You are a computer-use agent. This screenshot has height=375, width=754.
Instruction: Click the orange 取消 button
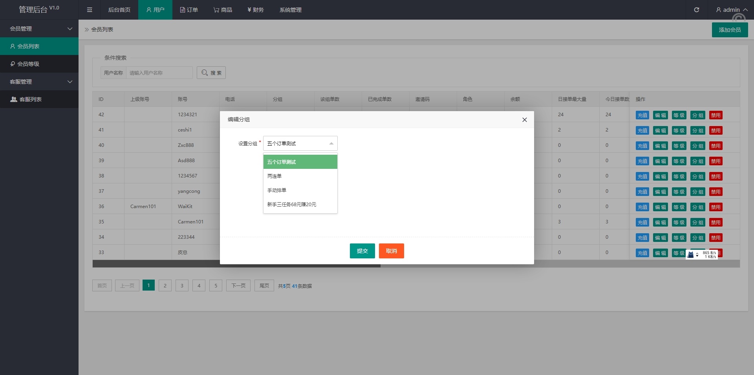[x=391, y=251]
